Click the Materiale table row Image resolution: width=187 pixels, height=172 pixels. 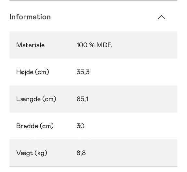(x=93, y=45)
